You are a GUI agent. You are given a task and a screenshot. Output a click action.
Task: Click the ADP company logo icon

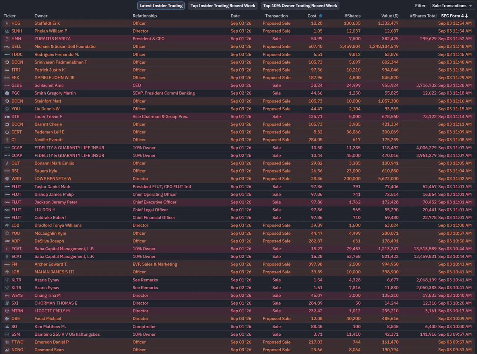(7, 241)
